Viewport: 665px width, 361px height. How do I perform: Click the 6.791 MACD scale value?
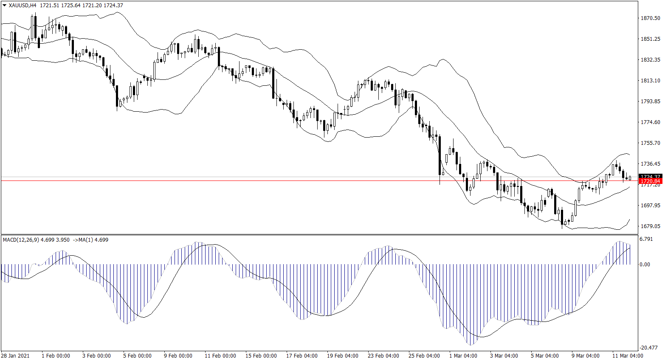(x=646, y=239)
